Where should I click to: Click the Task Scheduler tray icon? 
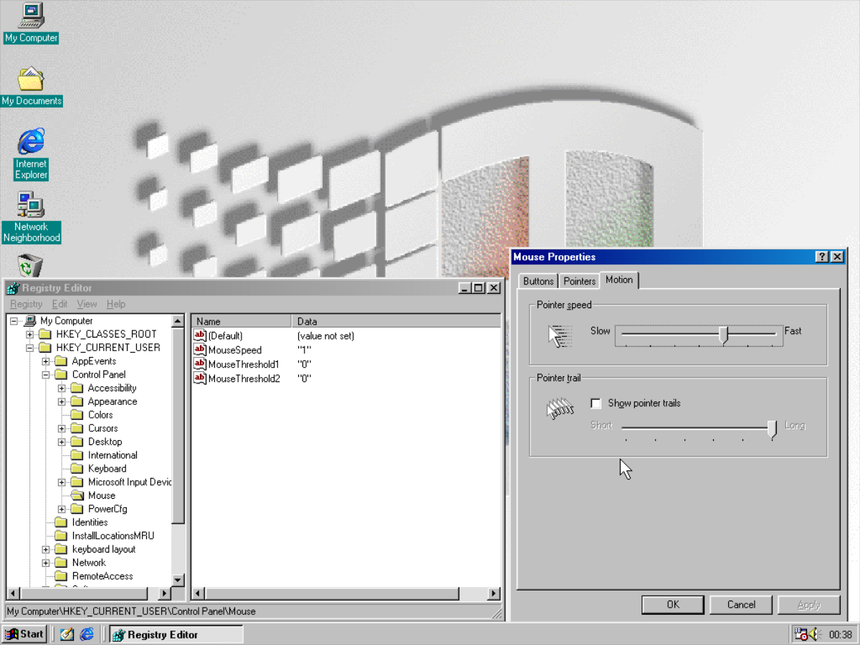pyautogui.click(x=801, y=634)
